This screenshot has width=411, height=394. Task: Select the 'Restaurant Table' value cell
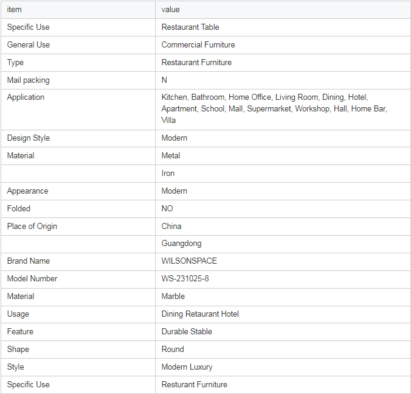[x=190, y=27]
